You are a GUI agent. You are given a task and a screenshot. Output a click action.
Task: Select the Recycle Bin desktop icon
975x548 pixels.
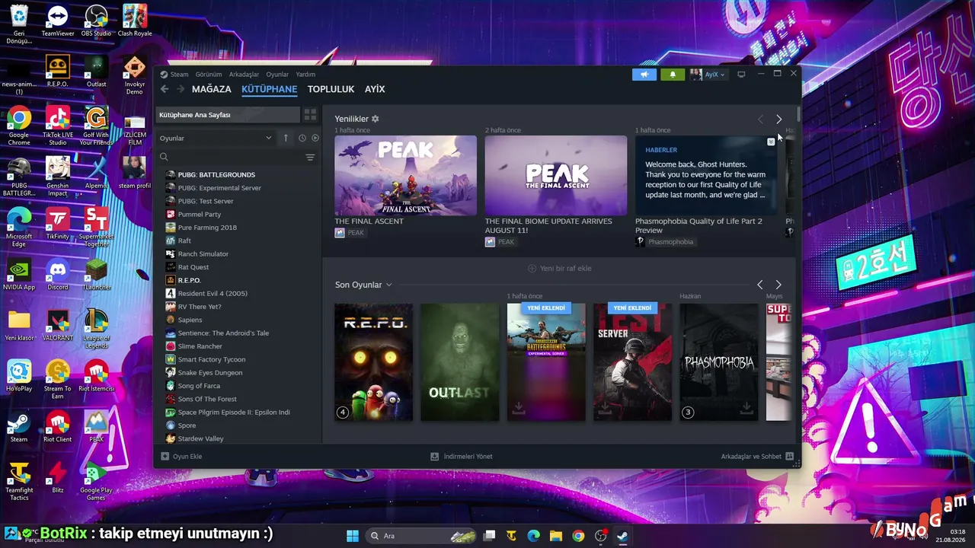tap(19, 22)
